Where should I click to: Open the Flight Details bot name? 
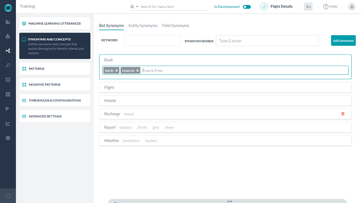[x=281, y=7]
